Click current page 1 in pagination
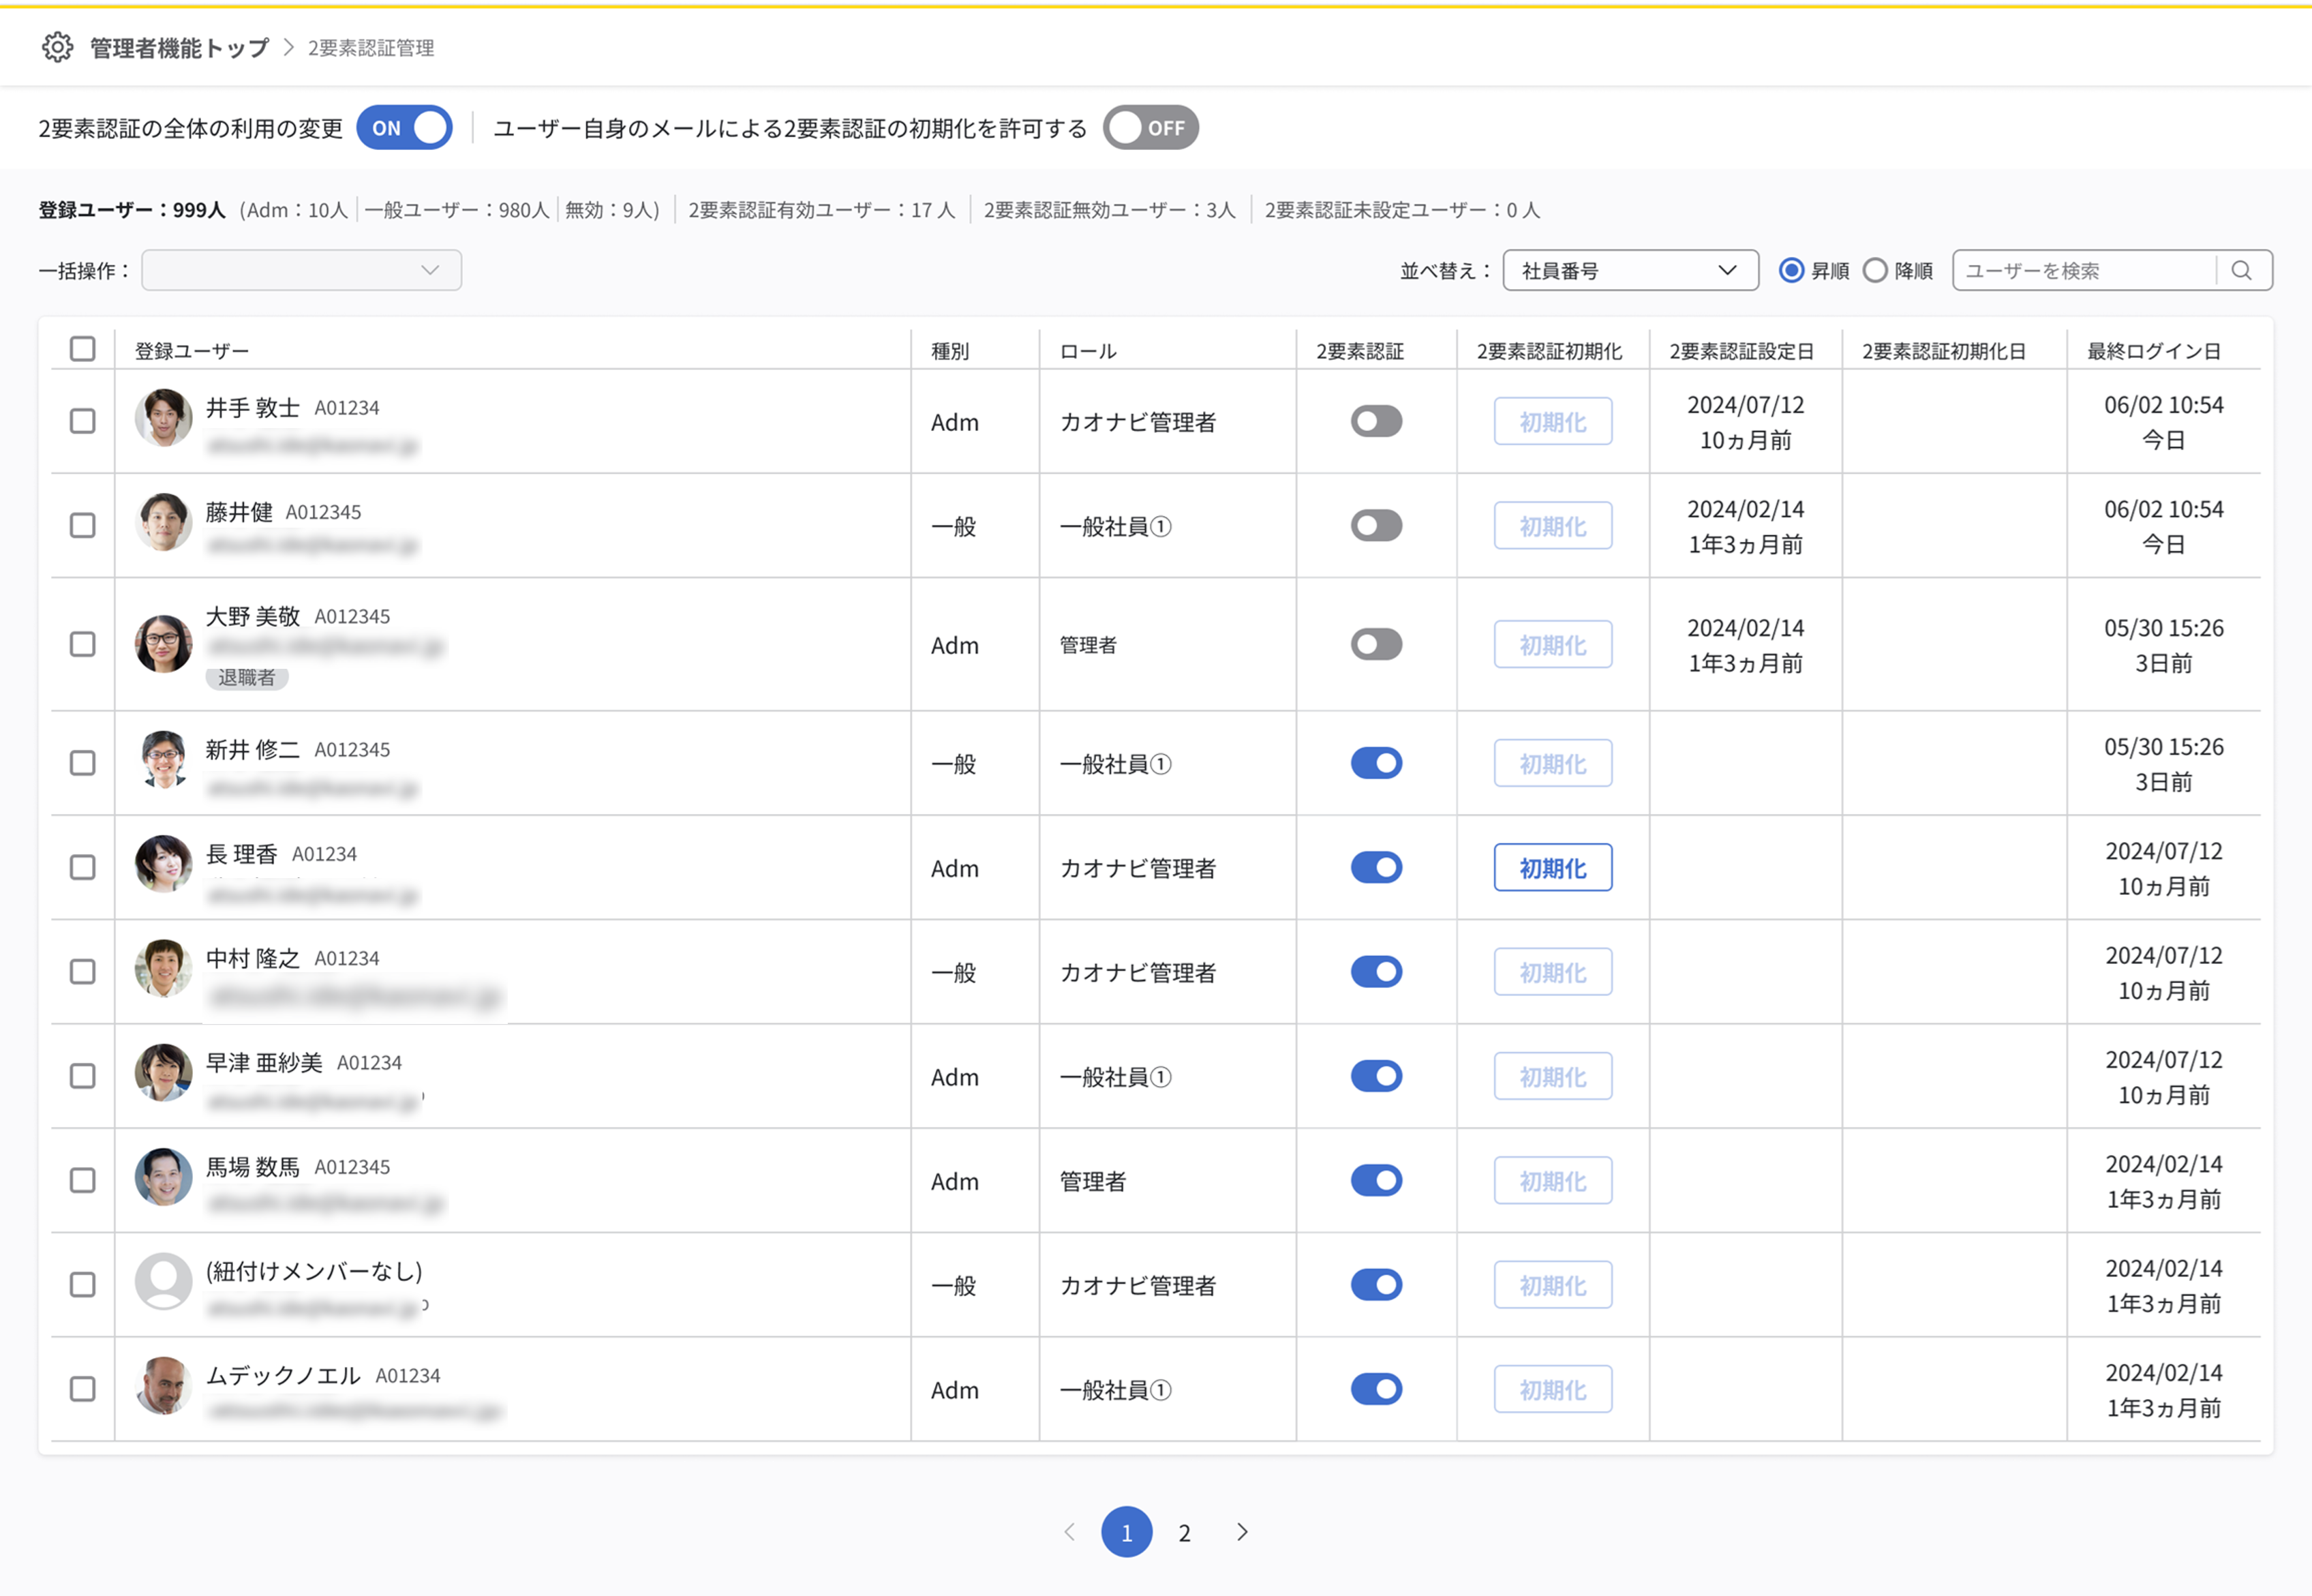 click(1127, 1532)
